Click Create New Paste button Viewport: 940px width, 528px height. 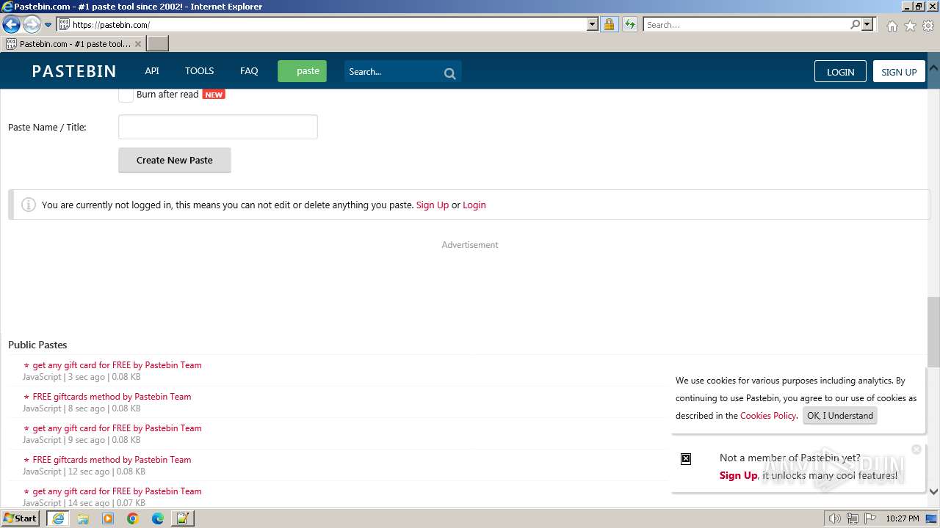pos(175,160)
